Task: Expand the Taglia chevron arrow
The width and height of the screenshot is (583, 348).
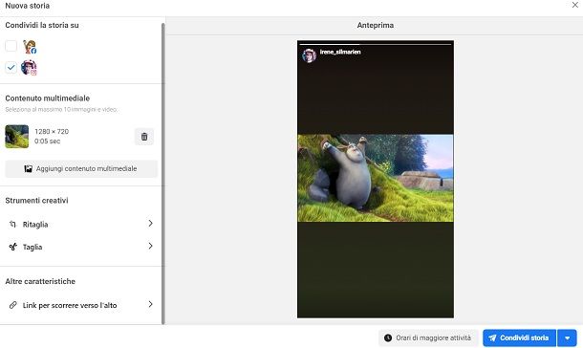Action: [x=150, y=246]
